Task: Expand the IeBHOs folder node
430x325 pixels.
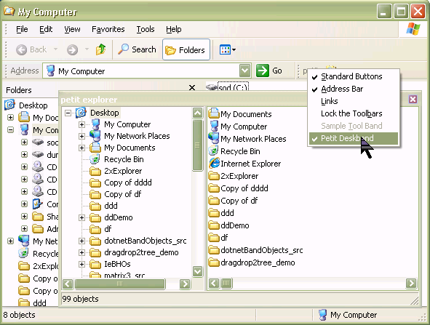Action: tap(81, 264)
